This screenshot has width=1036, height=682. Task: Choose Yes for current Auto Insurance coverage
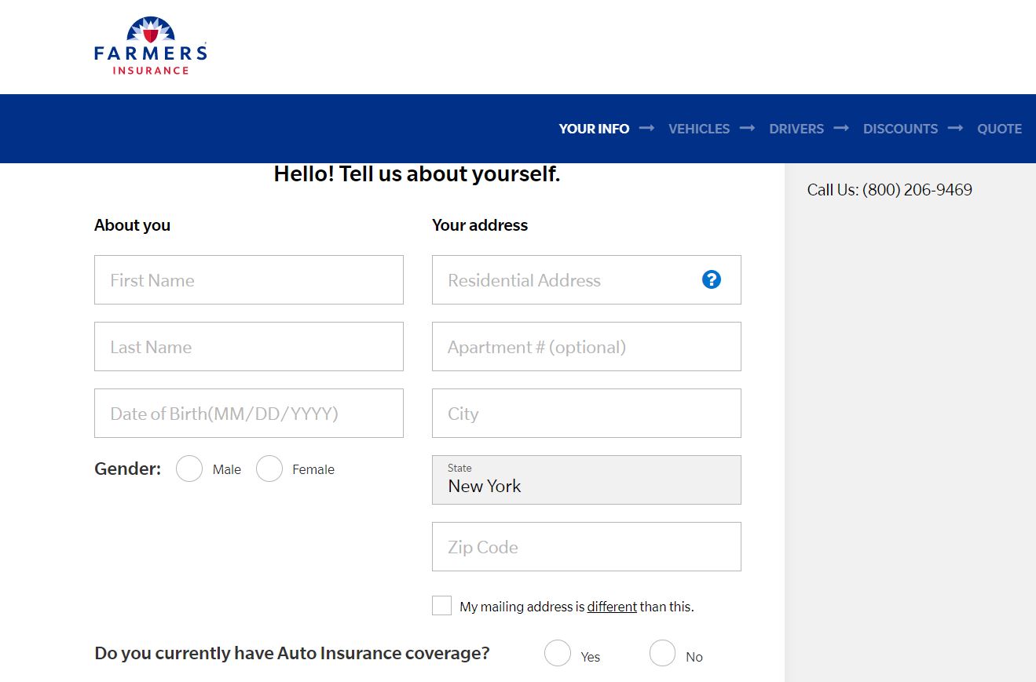click(x=558, y=653)
